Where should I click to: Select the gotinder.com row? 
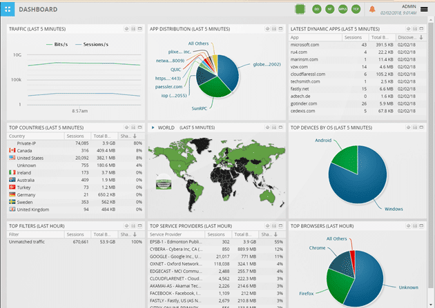point(358,103)
